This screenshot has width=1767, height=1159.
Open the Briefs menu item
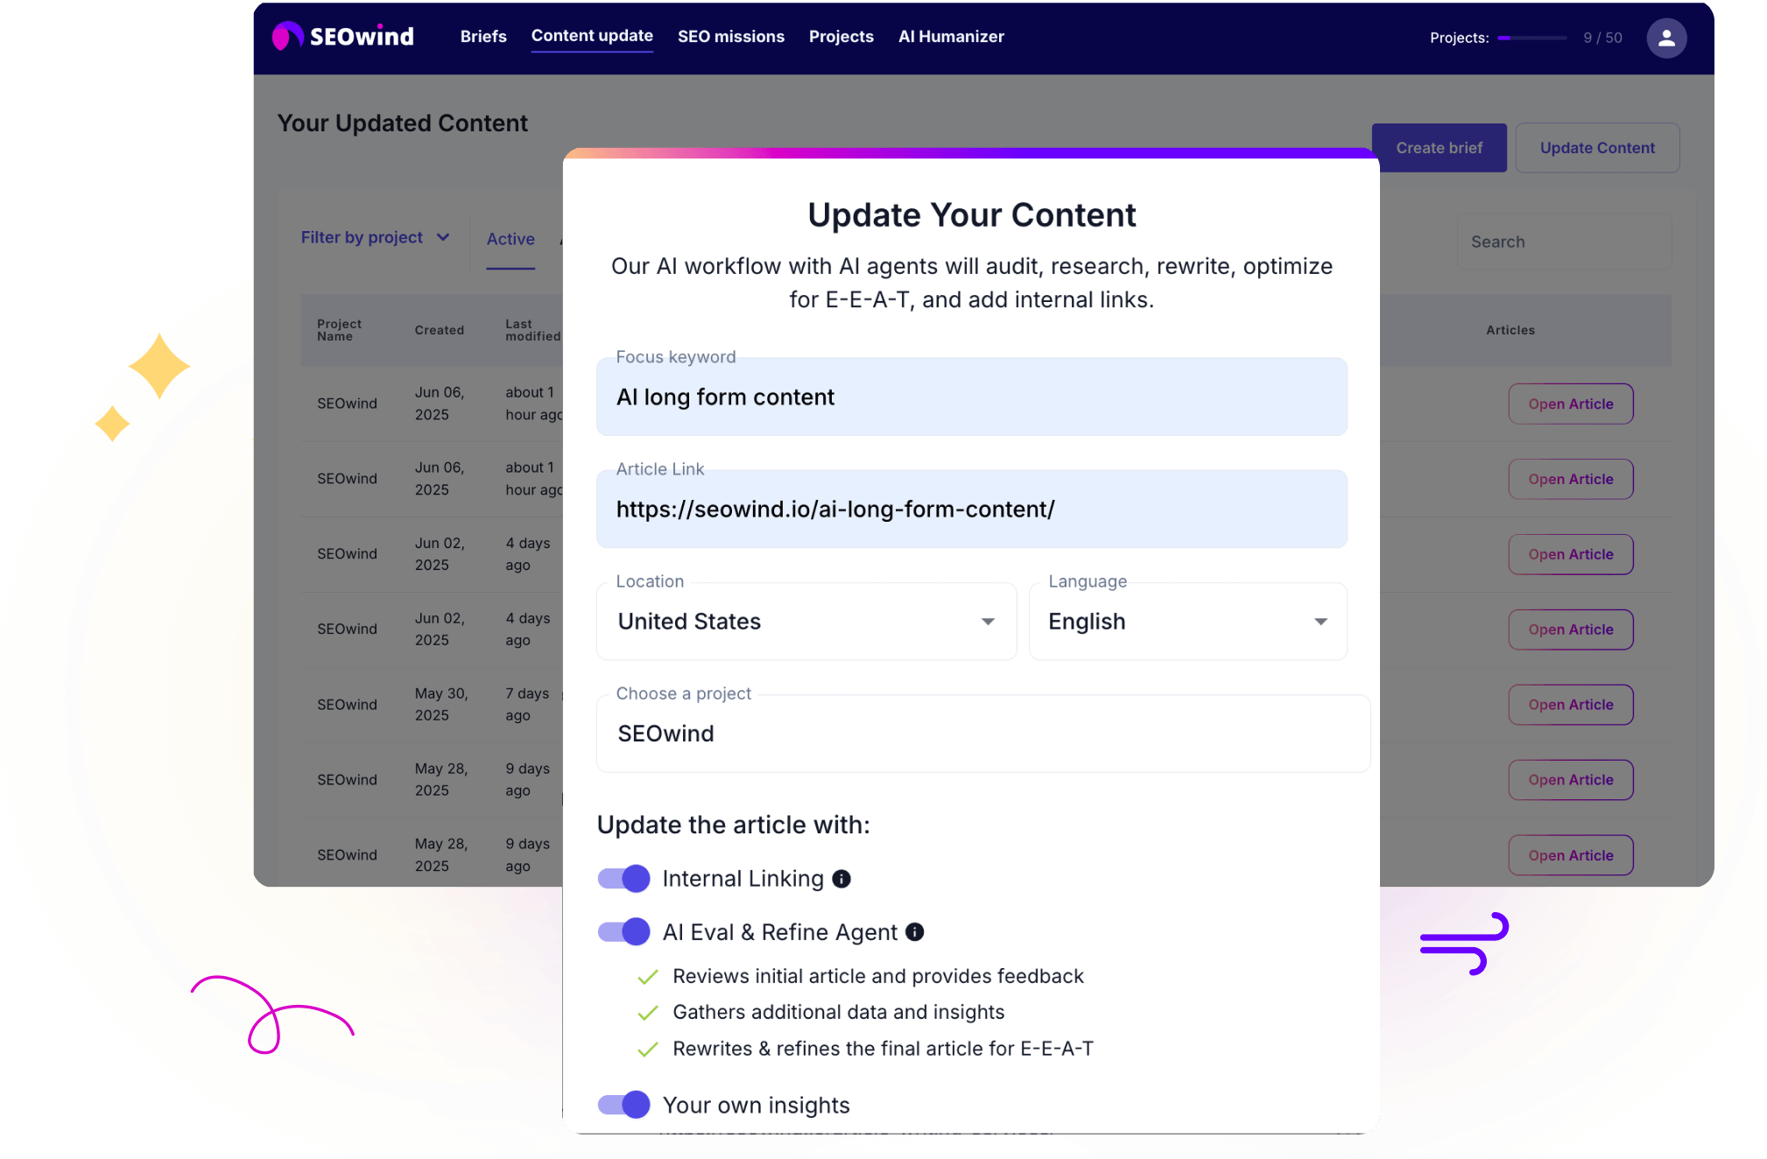pos(483,37)
